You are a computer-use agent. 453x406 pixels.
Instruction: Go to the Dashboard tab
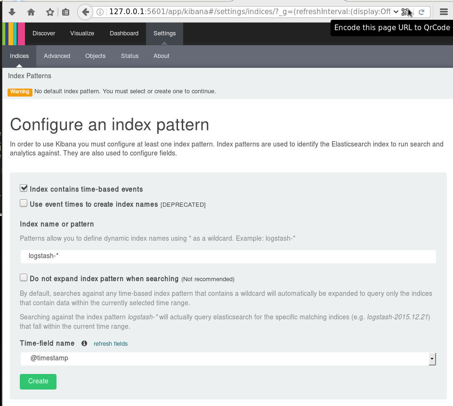pos(124,33)
